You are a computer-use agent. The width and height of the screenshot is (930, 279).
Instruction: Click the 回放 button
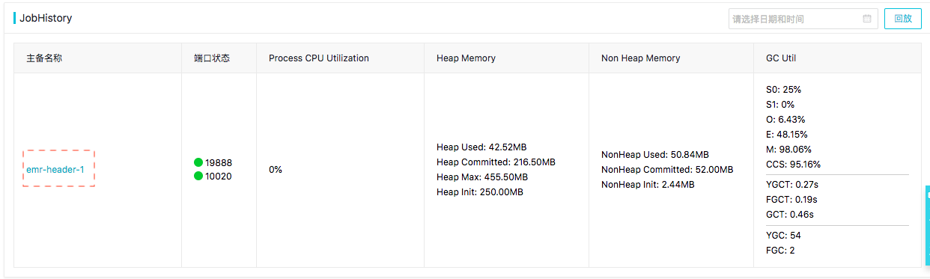(903, 19)
